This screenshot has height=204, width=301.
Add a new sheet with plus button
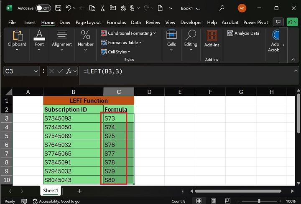coord(79,191)
